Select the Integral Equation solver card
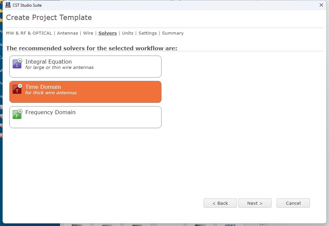Screen dimensions: 329x226 85,67
